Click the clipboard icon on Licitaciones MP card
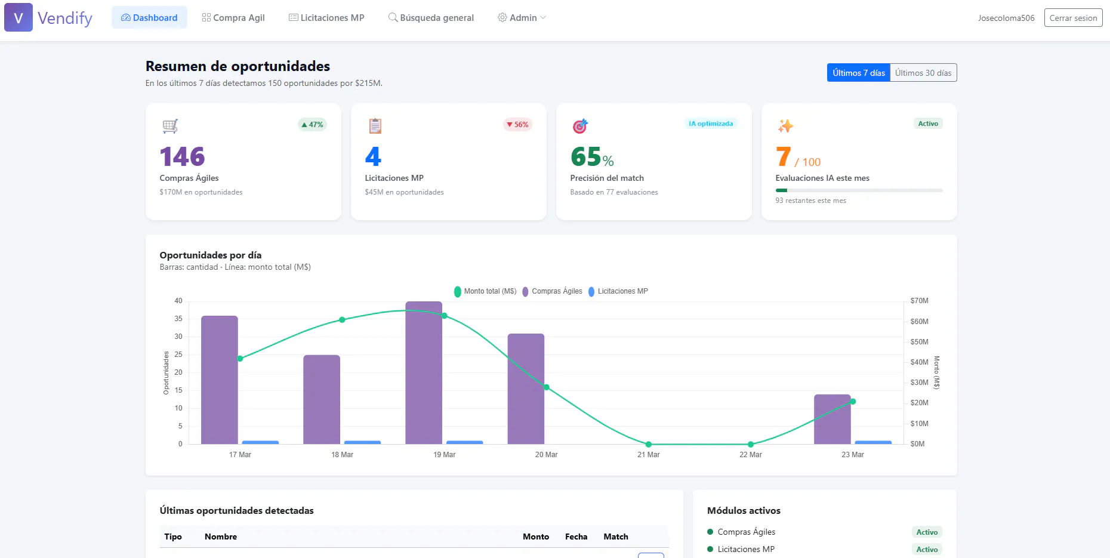1110x558 pixels. pos(375,126)
